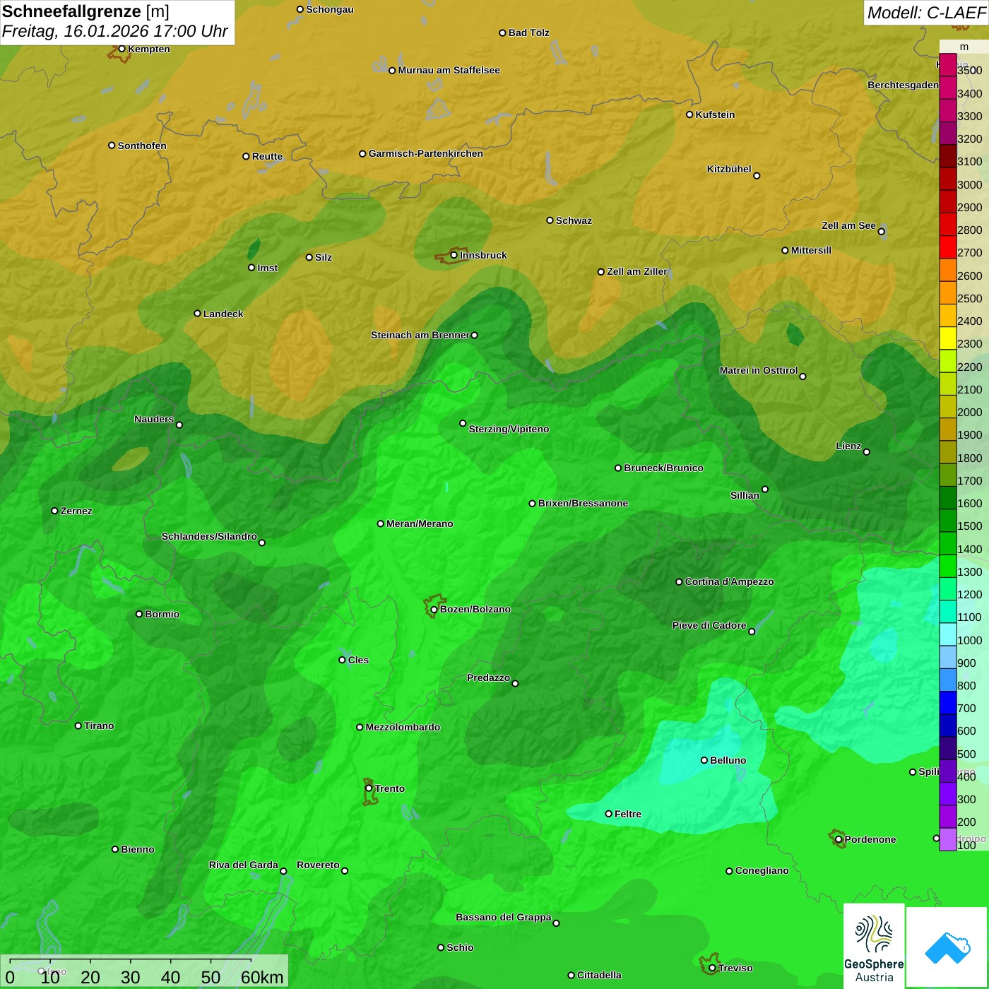Screen dimensions: 989x989
Task: Click the 100 m violet legend swatch
Action: 947,839
